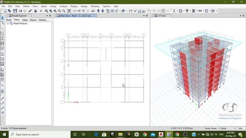The width and height of the screenshot is (246, 138).
Task: Click the pencil Edit icon in toolbar
Action: tap(30, 11)
